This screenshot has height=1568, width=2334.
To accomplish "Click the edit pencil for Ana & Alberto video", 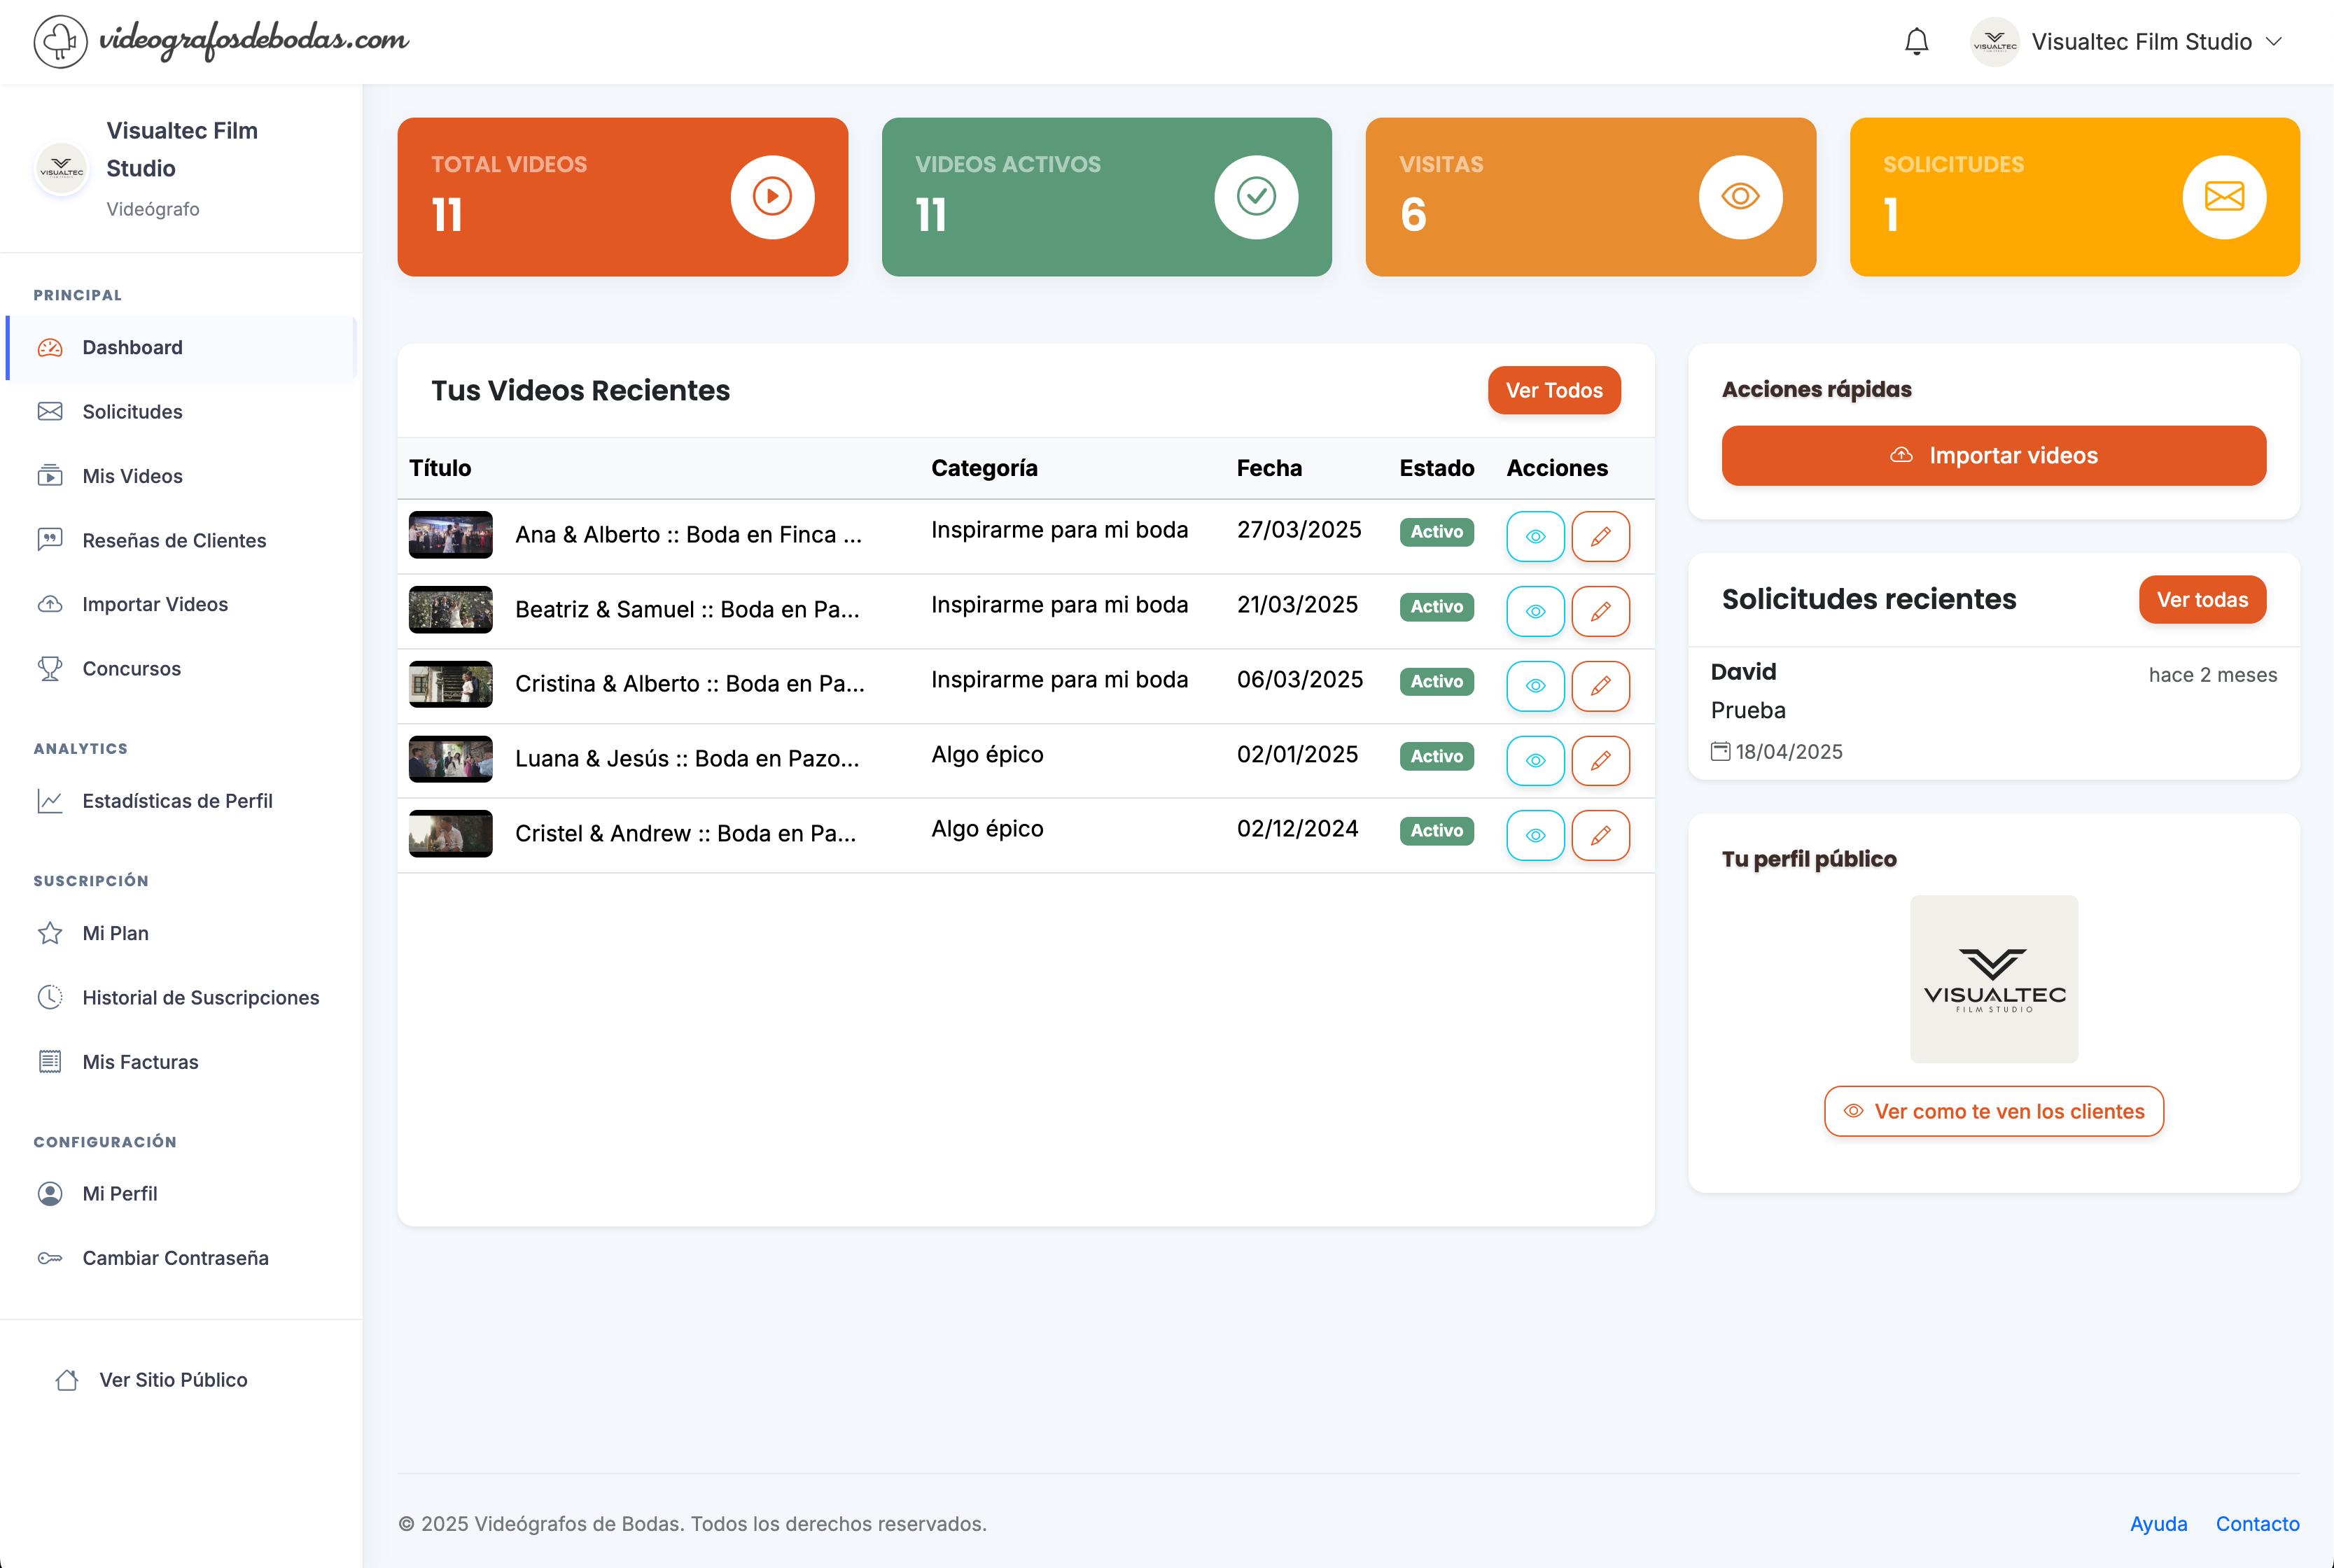I will pyautogui.click(x=1600, y=536).
